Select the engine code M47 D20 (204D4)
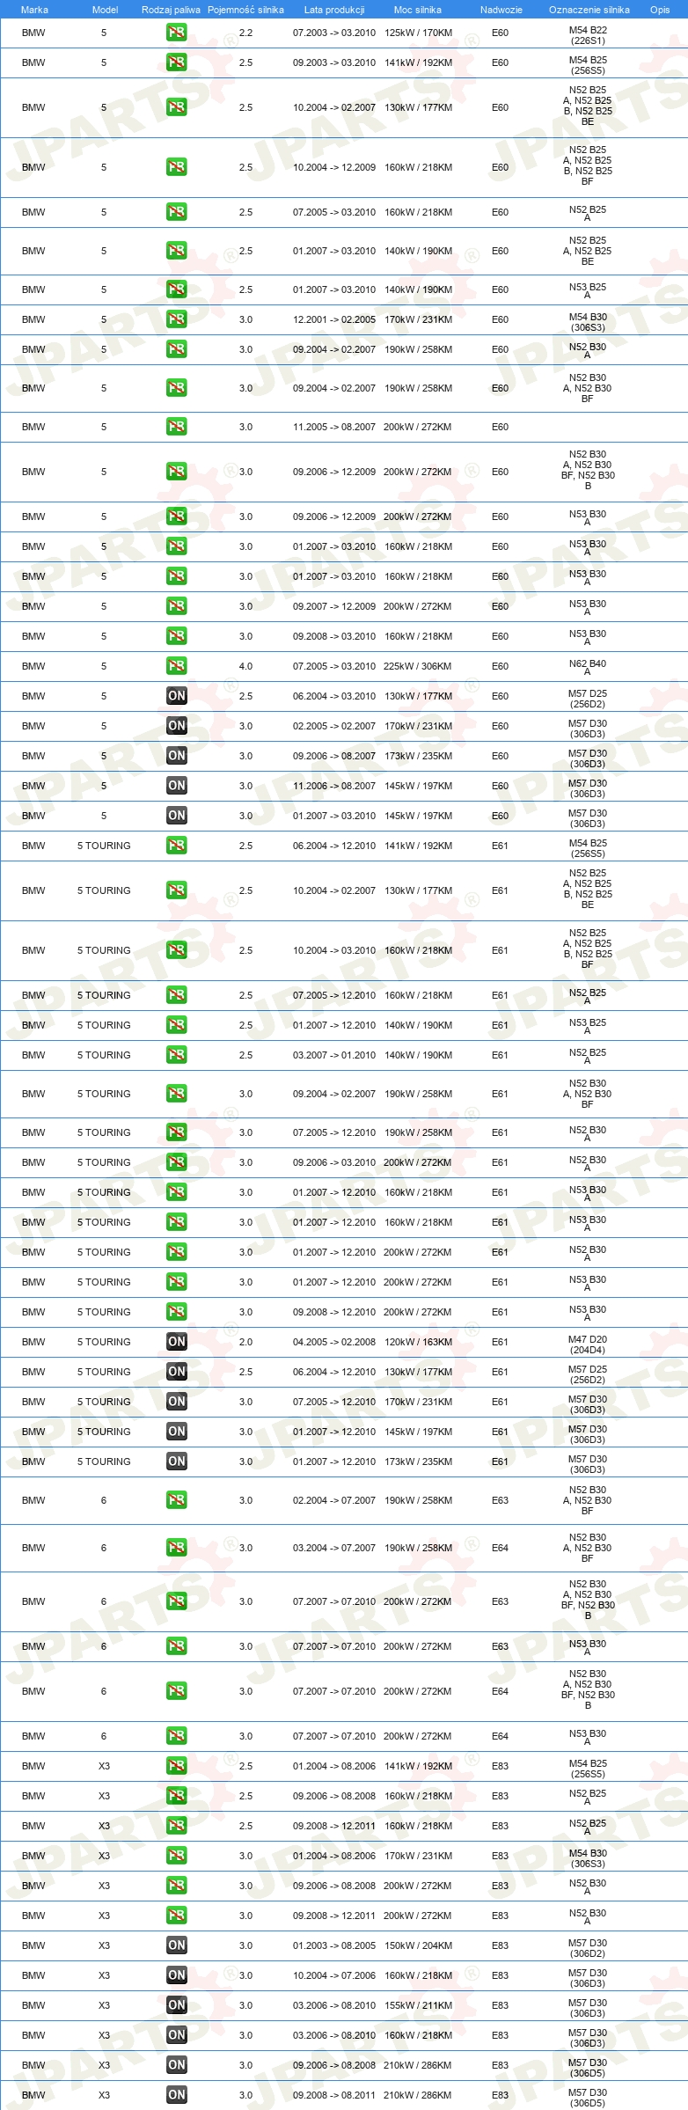 (x=588, y=1344)
